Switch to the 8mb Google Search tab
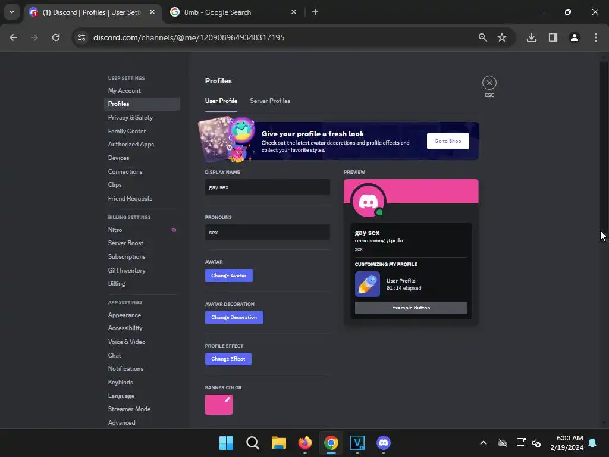Viewport: 609px width, 457px height. (x=233, y=12)
